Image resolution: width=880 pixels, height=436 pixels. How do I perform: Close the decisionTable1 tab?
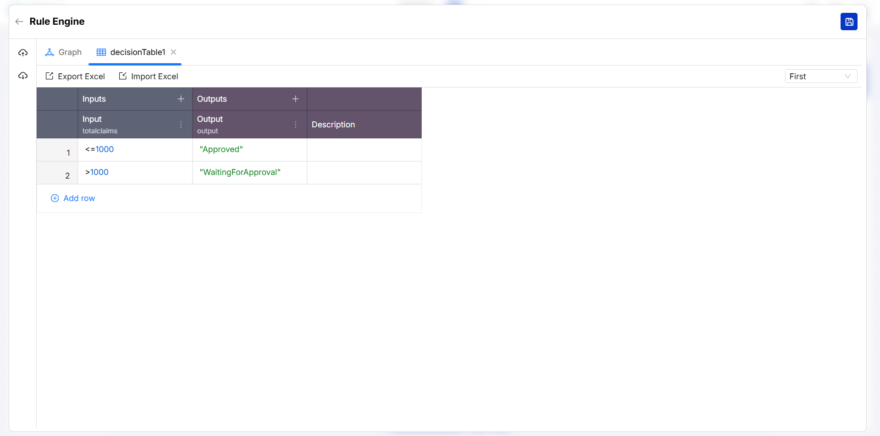coord(174,52)
